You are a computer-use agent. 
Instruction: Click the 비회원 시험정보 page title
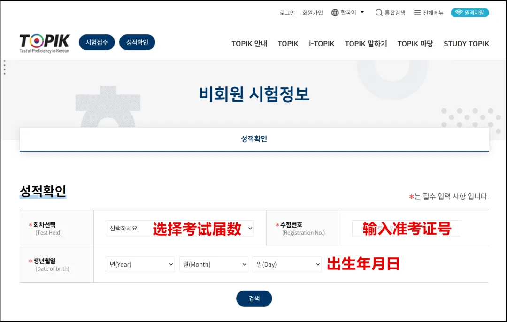click(x=254, y=94)
